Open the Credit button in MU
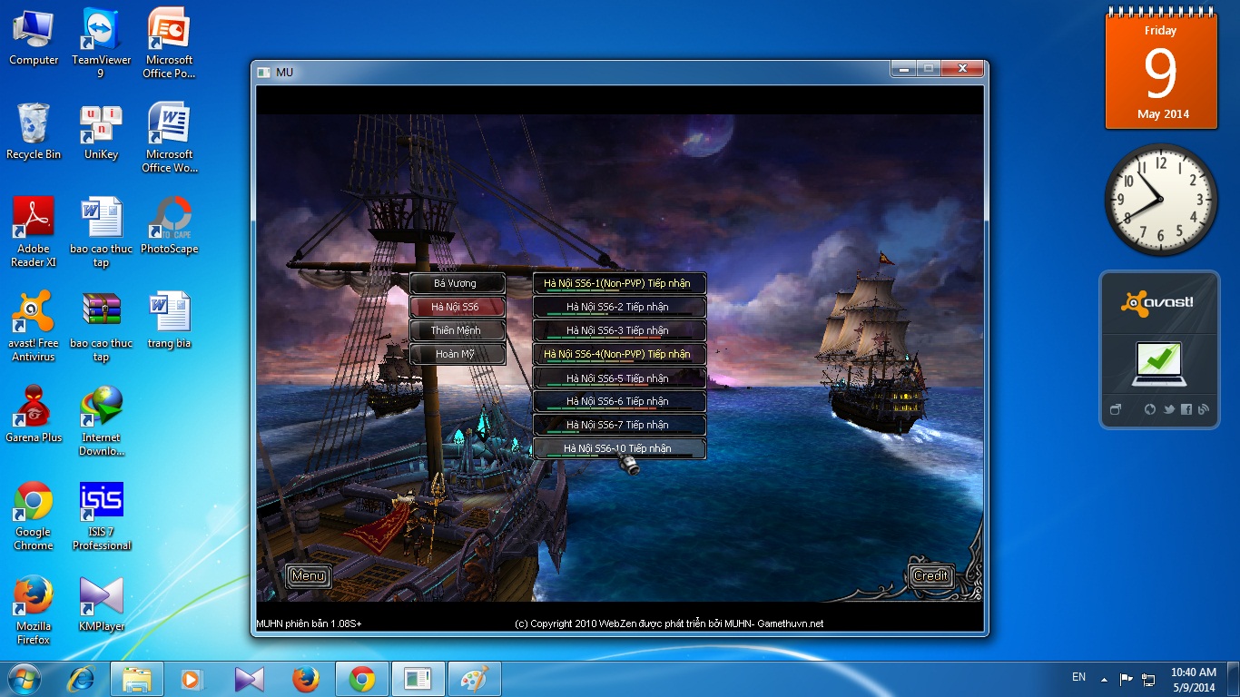1240x697 pixels. pos(930,575)
